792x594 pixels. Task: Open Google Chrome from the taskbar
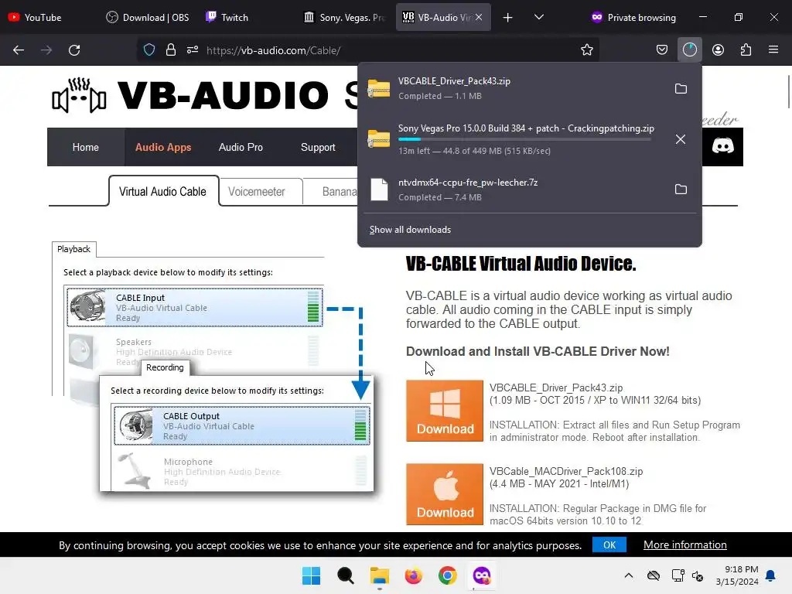click(448, 575)
